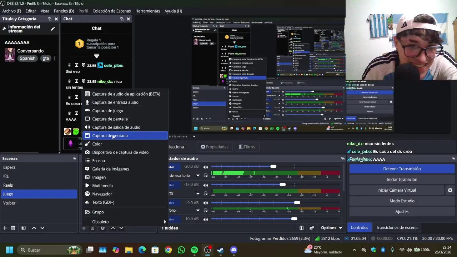
Task: Choose Captura de ventana source
Action: tap(125, 136)
